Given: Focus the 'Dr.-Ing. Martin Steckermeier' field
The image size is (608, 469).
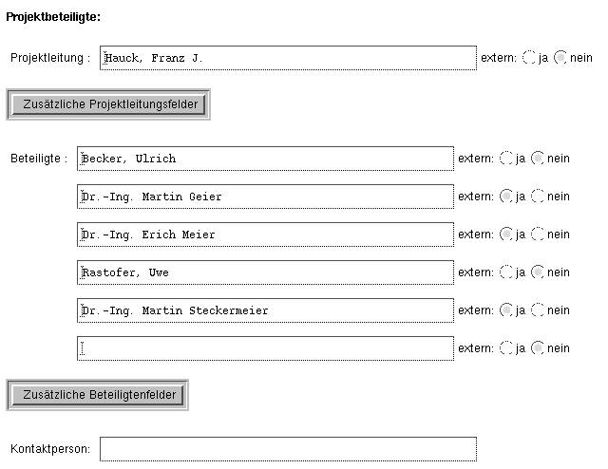Looking at the screenshot, I should tap(265, 310).
